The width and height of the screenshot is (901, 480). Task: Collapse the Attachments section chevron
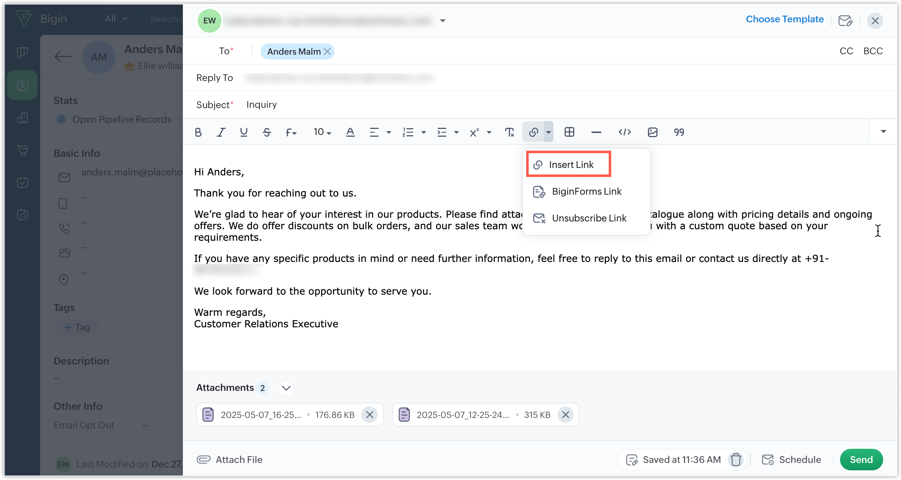286,388
